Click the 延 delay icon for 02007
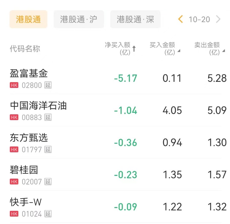Screen dimensions: 230x224 point(48,182)
